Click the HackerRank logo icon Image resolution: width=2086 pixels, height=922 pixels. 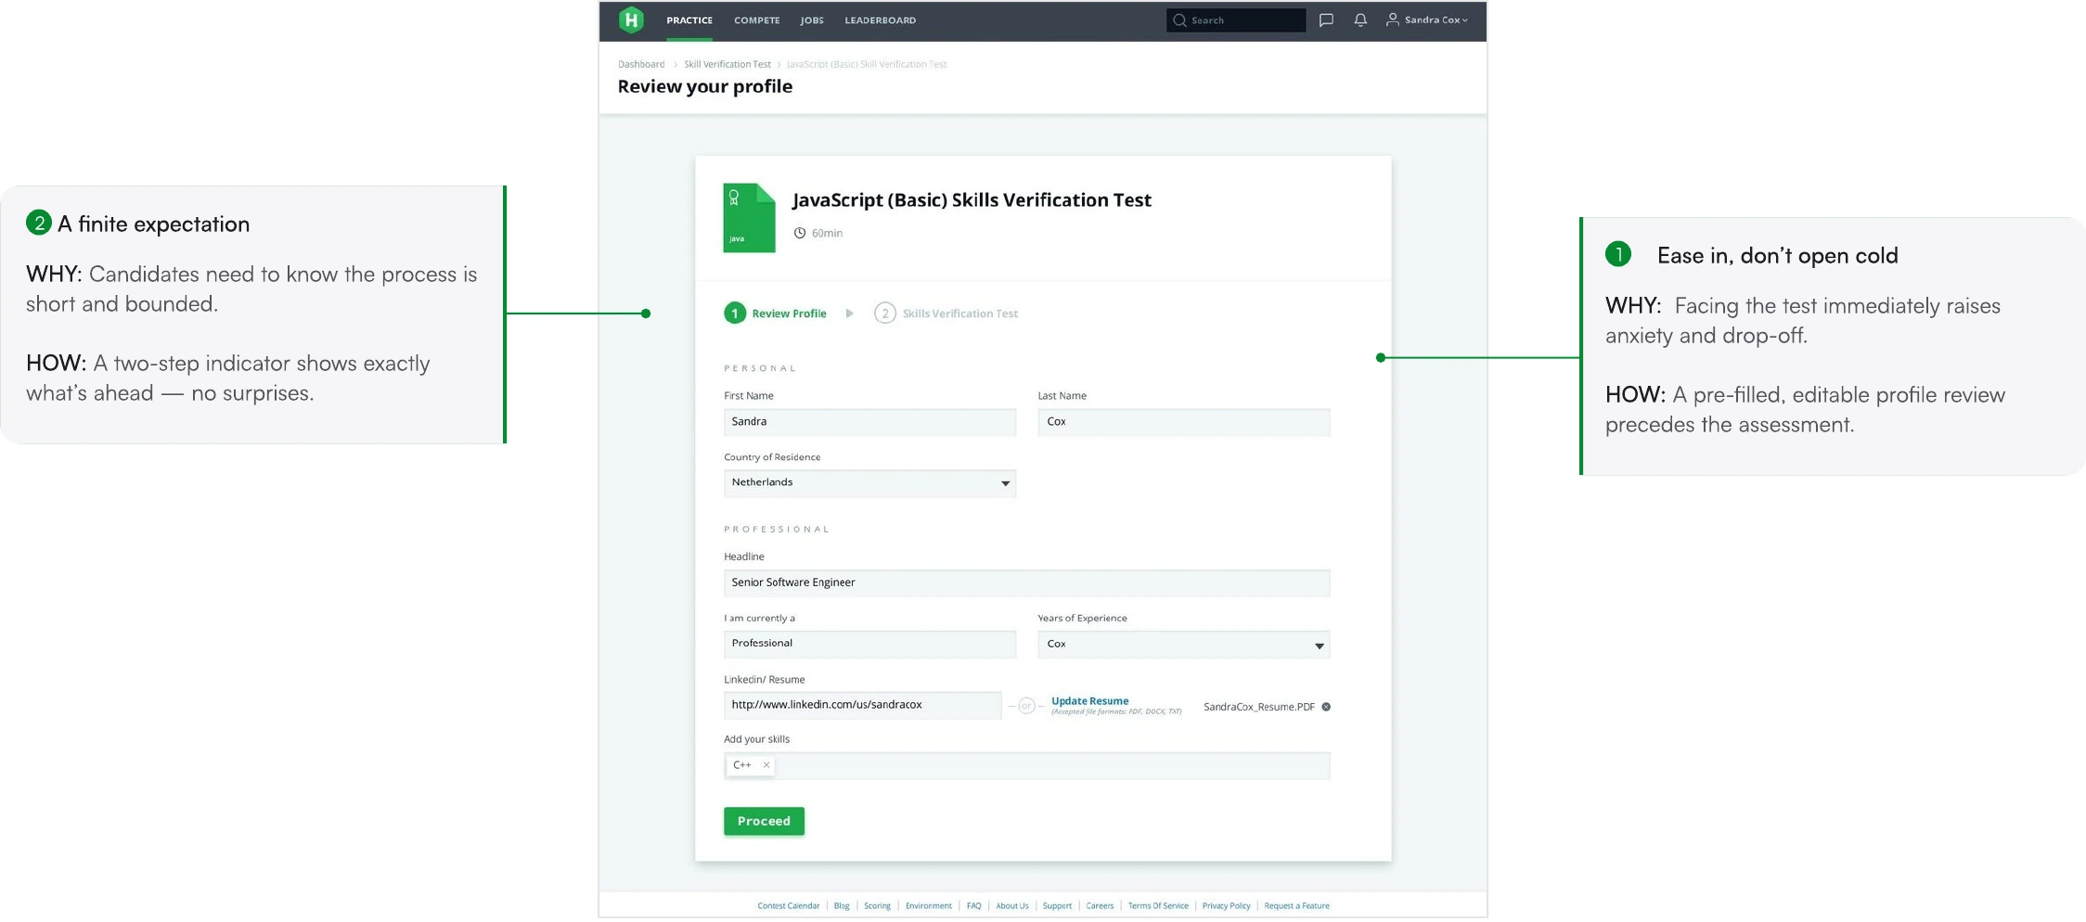pos(631,19)
